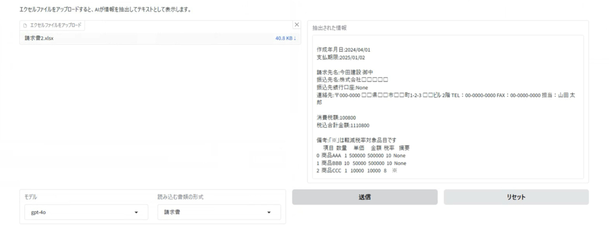The height and width of the screenshot is (242, 609).
Task: Click the description text at the page top
Action: [x=105, y=9]
